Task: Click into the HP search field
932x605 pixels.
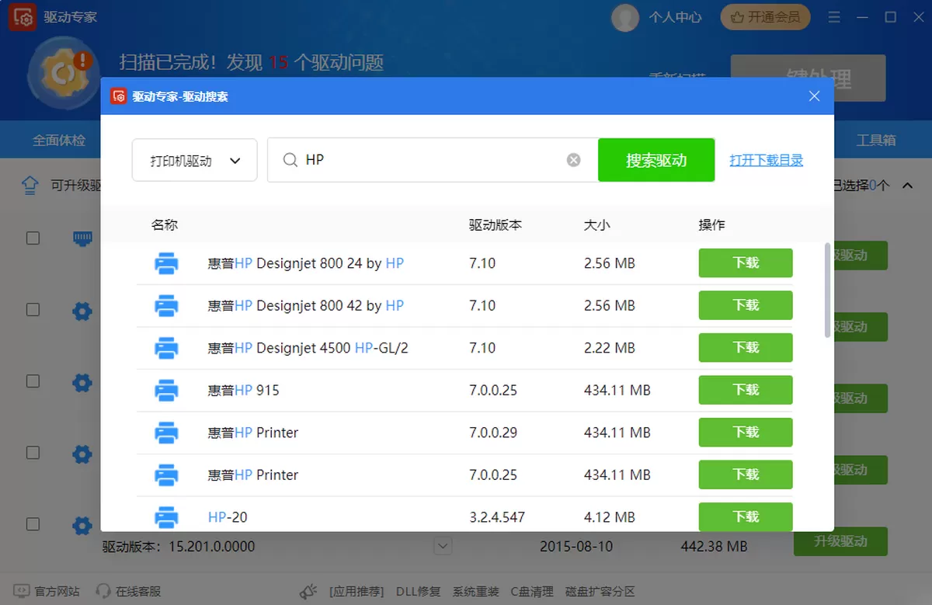Action: coord(433,160)
